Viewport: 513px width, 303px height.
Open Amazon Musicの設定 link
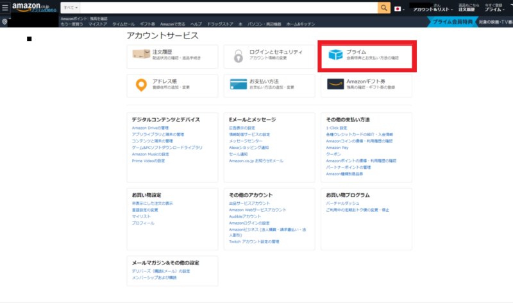click(x=151, y=154)
